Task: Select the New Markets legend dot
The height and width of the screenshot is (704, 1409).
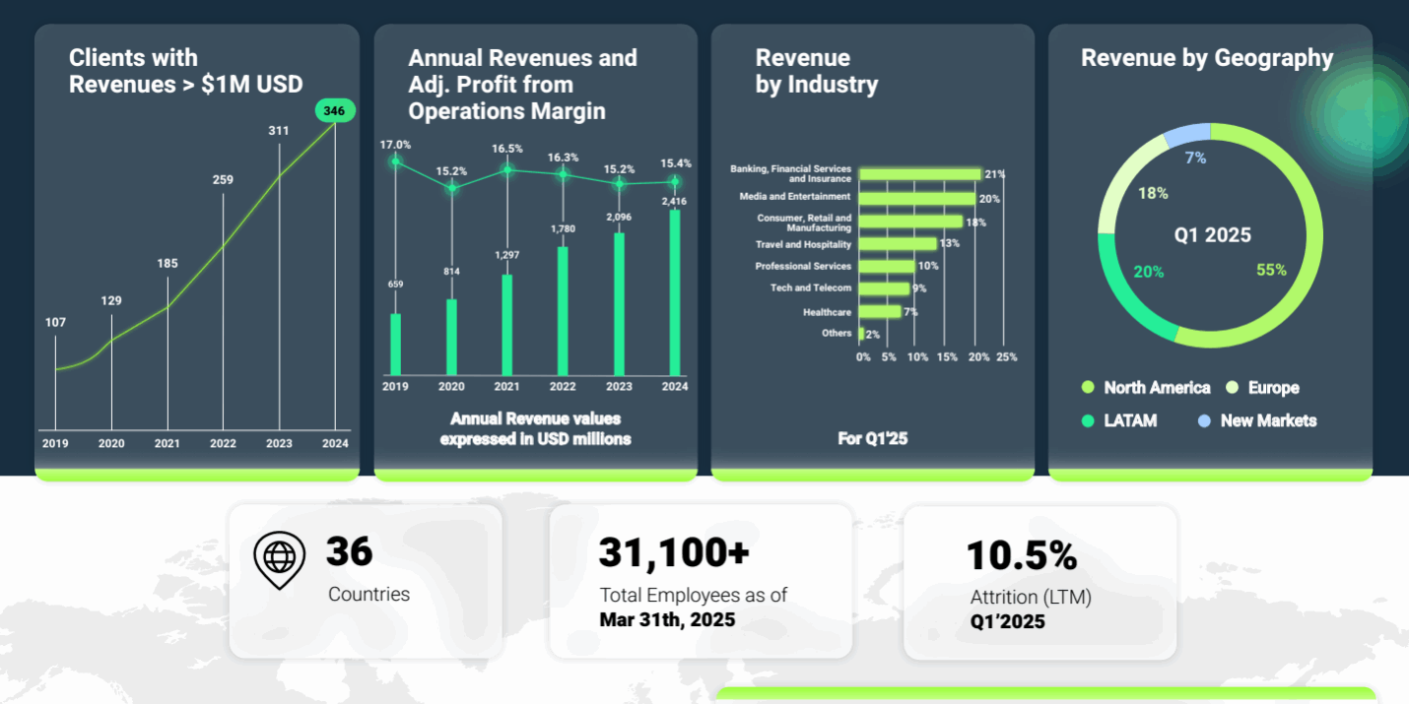Action: [1204, 420]
